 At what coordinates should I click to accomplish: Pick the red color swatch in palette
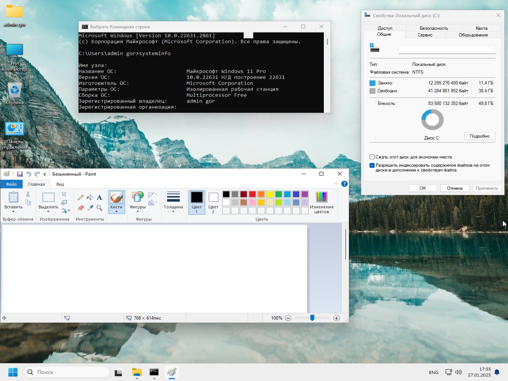(252, 194)
